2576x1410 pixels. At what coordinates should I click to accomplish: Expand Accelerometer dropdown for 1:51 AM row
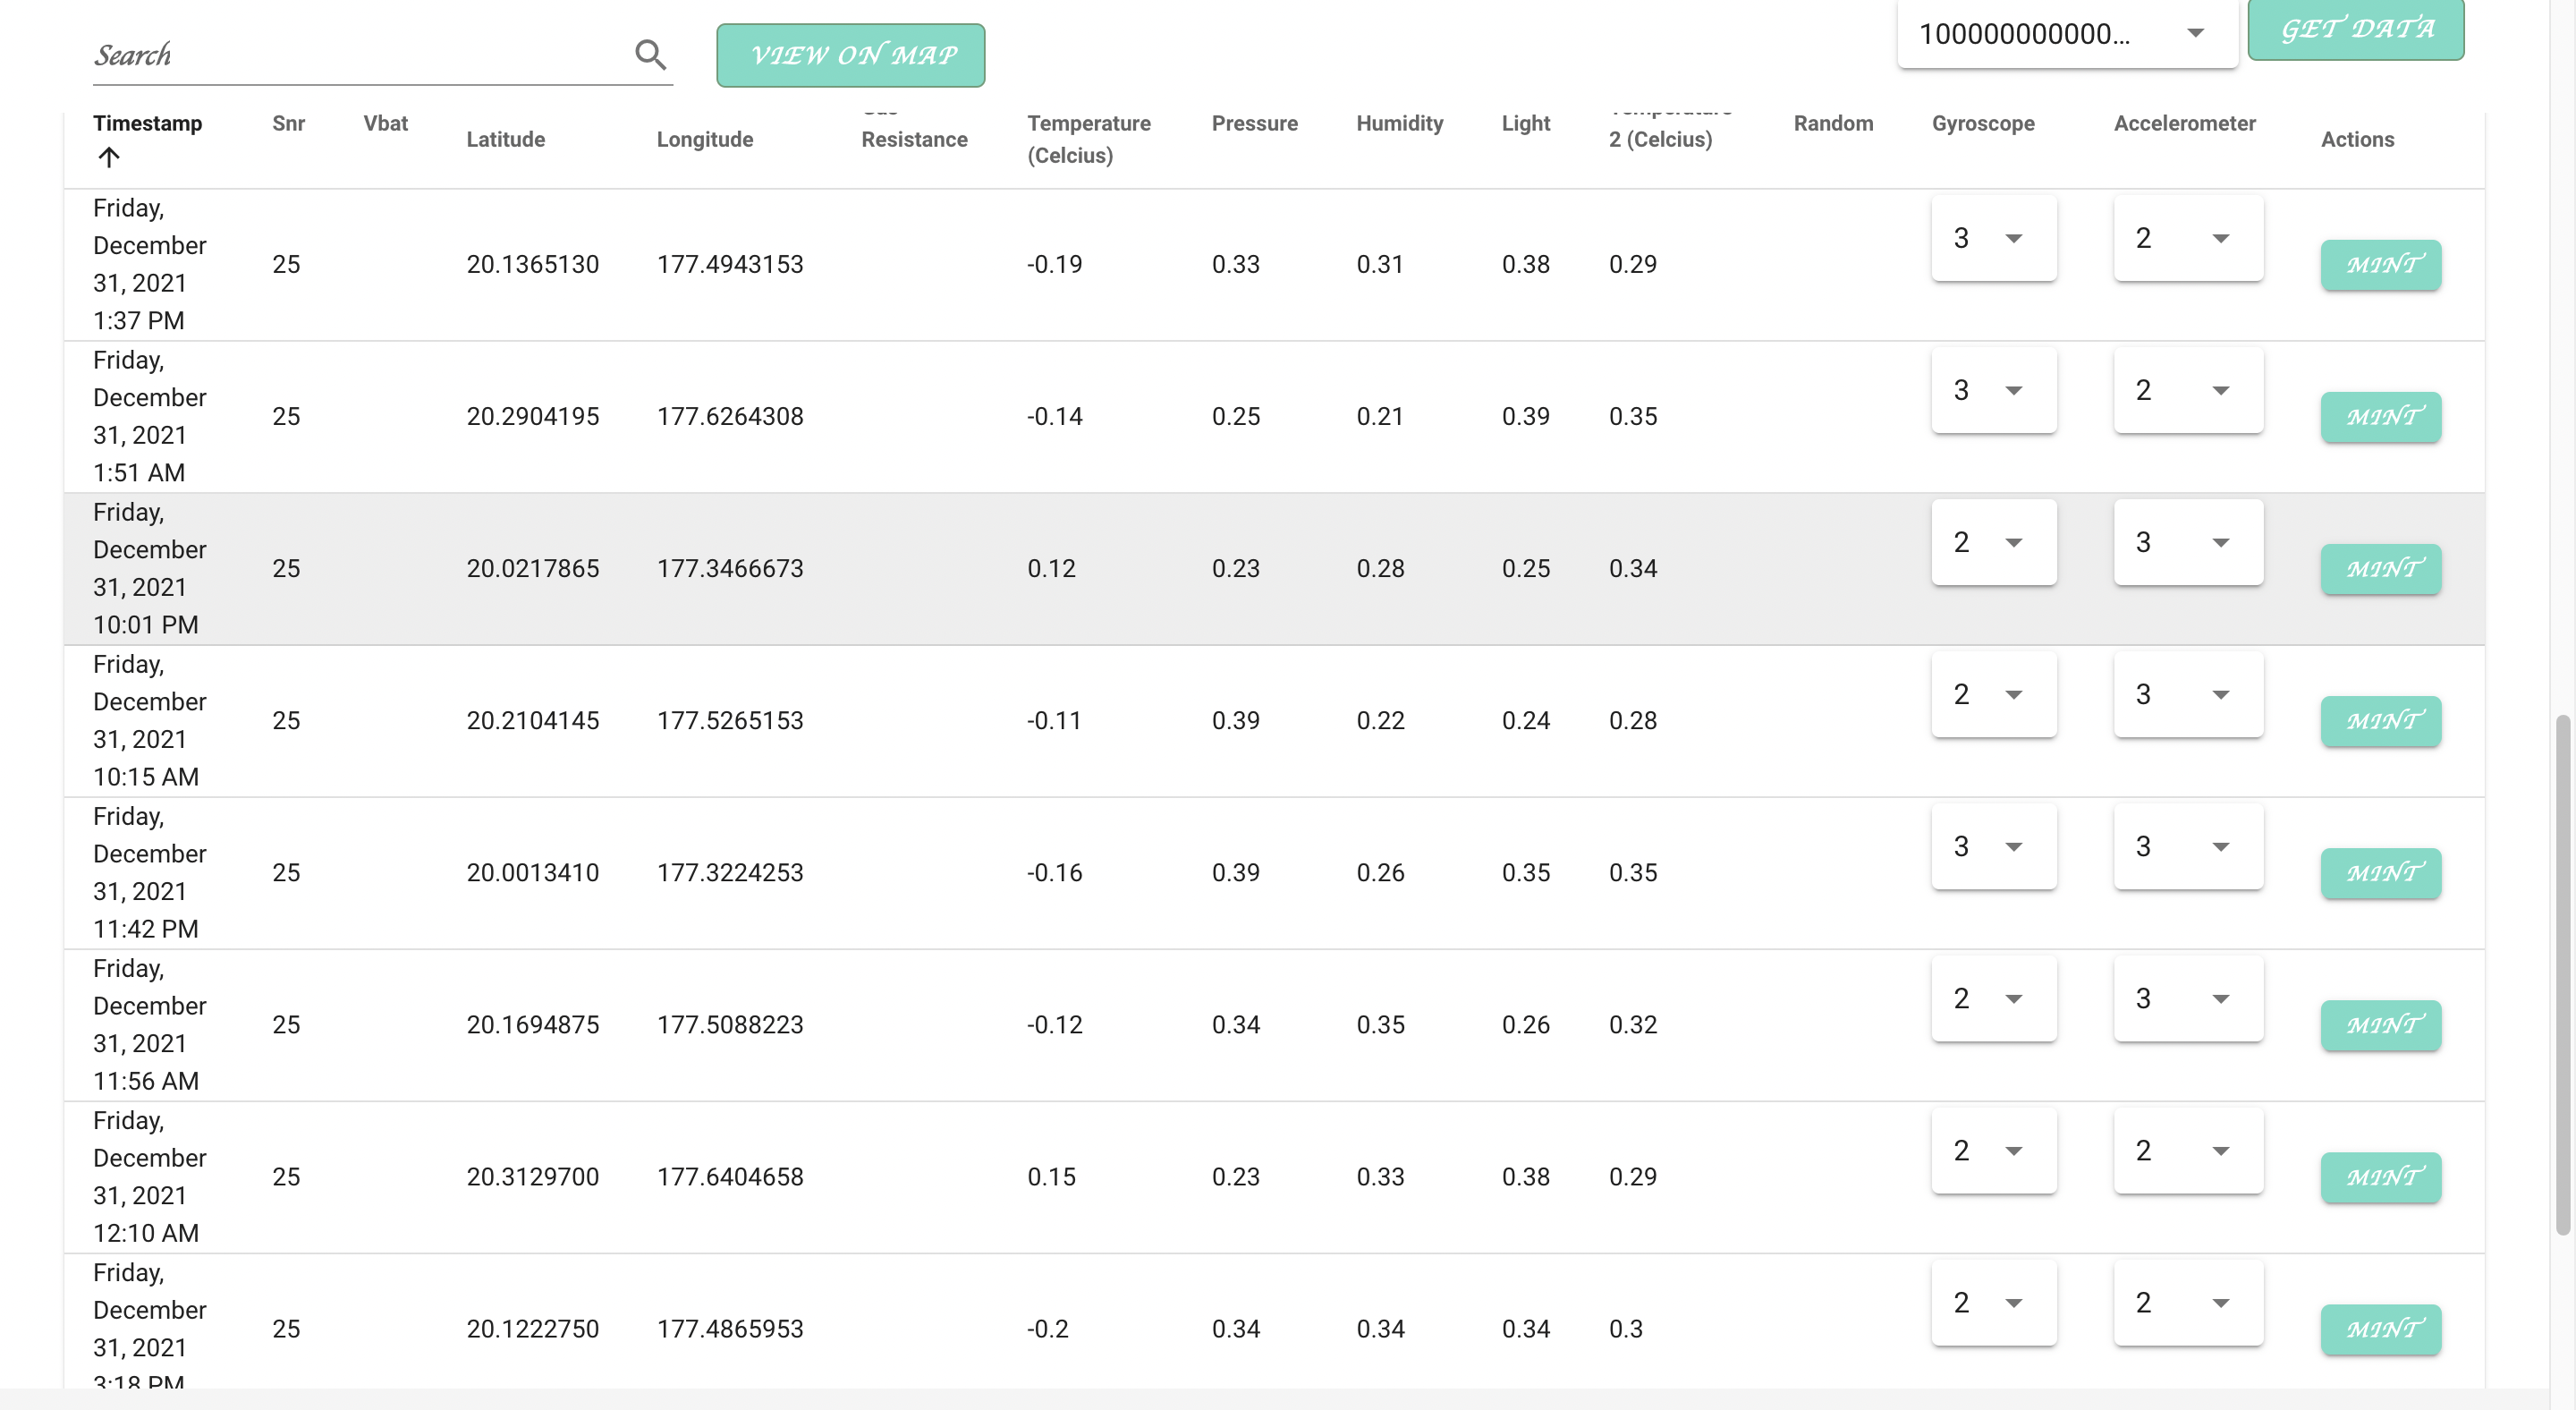click(x=2187, y=390)
